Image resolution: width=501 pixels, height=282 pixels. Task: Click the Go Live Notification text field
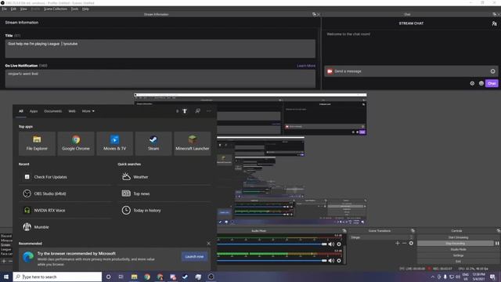point(160,78)
